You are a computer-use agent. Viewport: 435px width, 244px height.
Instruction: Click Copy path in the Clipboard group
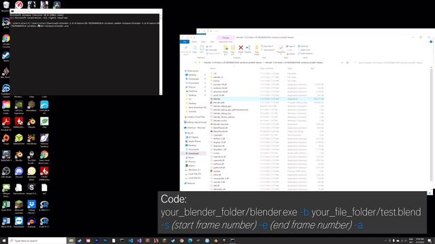tap(211, 49)
